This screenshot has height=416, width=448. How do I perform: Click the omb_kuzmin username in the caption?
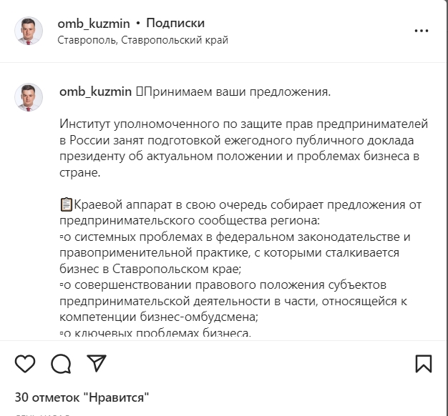click(x=96, y=91)
